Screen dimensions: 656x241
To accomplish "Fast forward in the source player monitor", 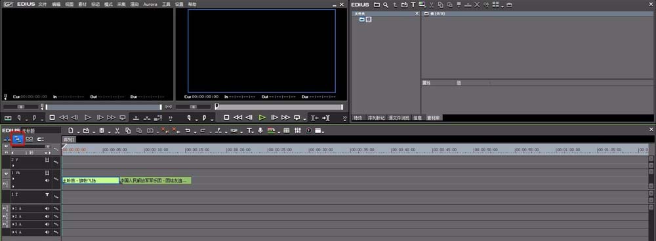I will (x=112, y=118).
